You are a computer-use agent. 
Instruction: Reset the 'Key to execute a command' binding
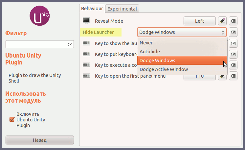[x=233, y=65]
